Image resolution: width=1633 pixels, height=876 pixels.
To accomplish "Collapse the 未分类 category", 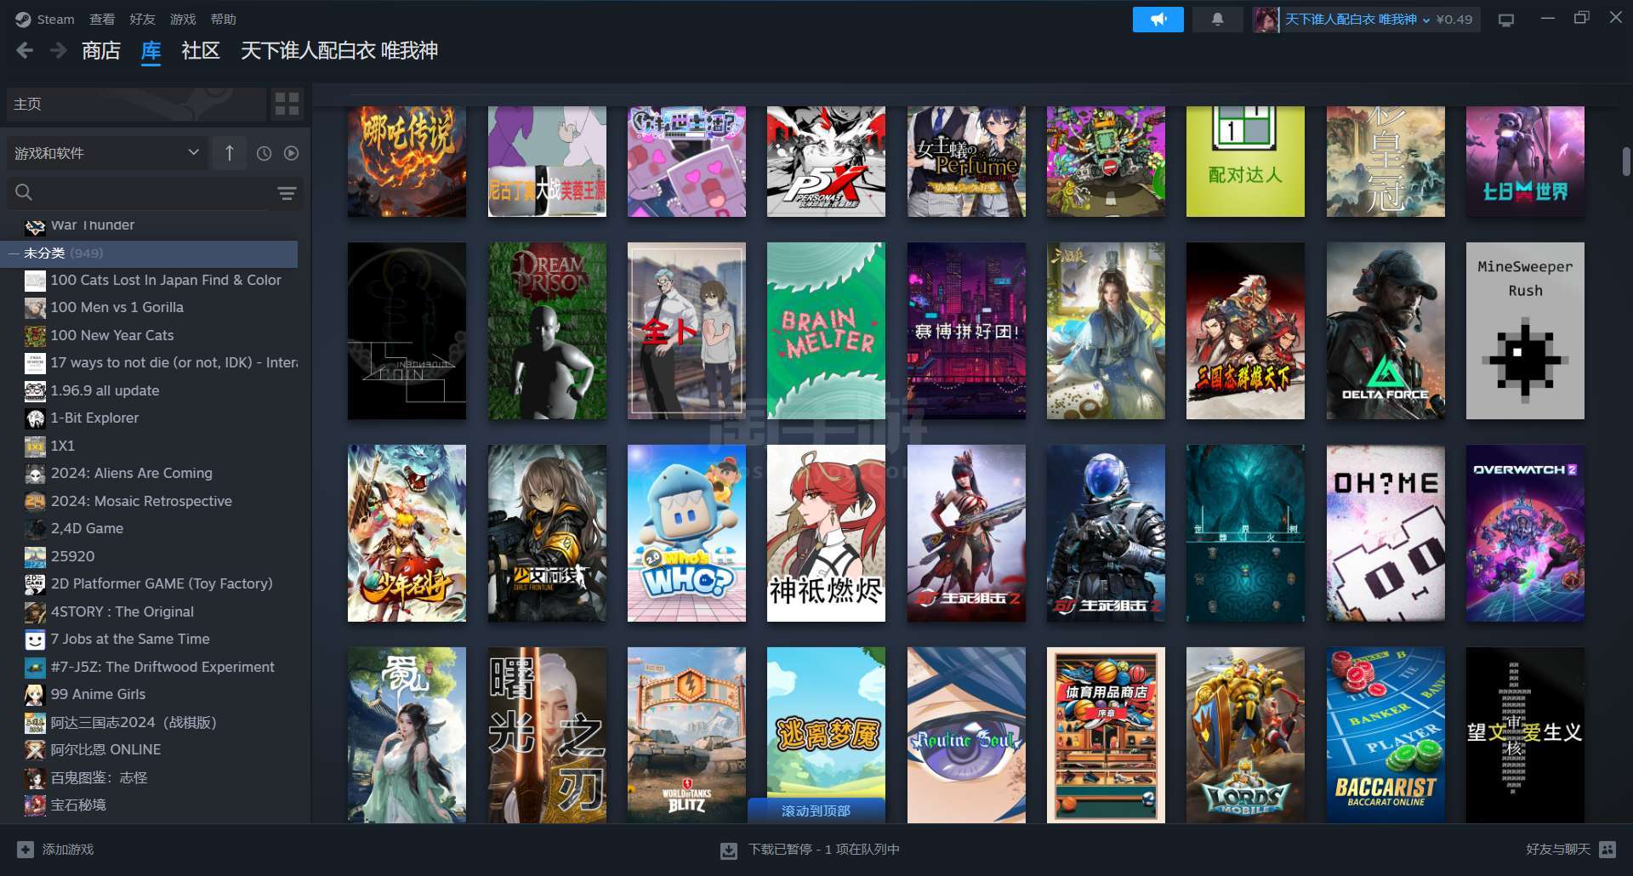I will click(14, 253).
